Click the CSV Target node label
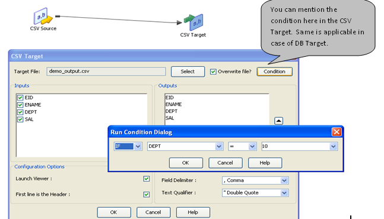The width and height of the screenshot is (384, 219). click(193, 35)
